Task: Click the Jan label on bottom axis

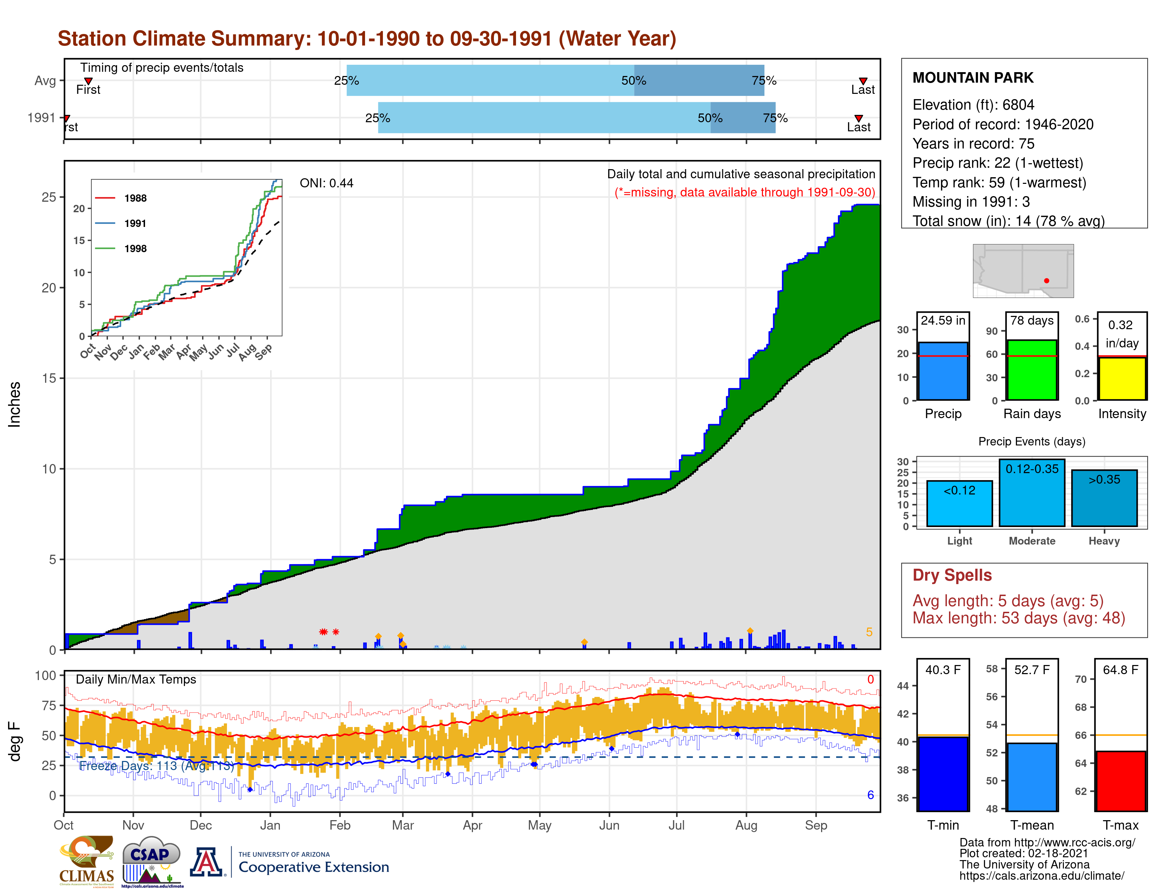Action: pyautogui.click(x=270, y=825)
